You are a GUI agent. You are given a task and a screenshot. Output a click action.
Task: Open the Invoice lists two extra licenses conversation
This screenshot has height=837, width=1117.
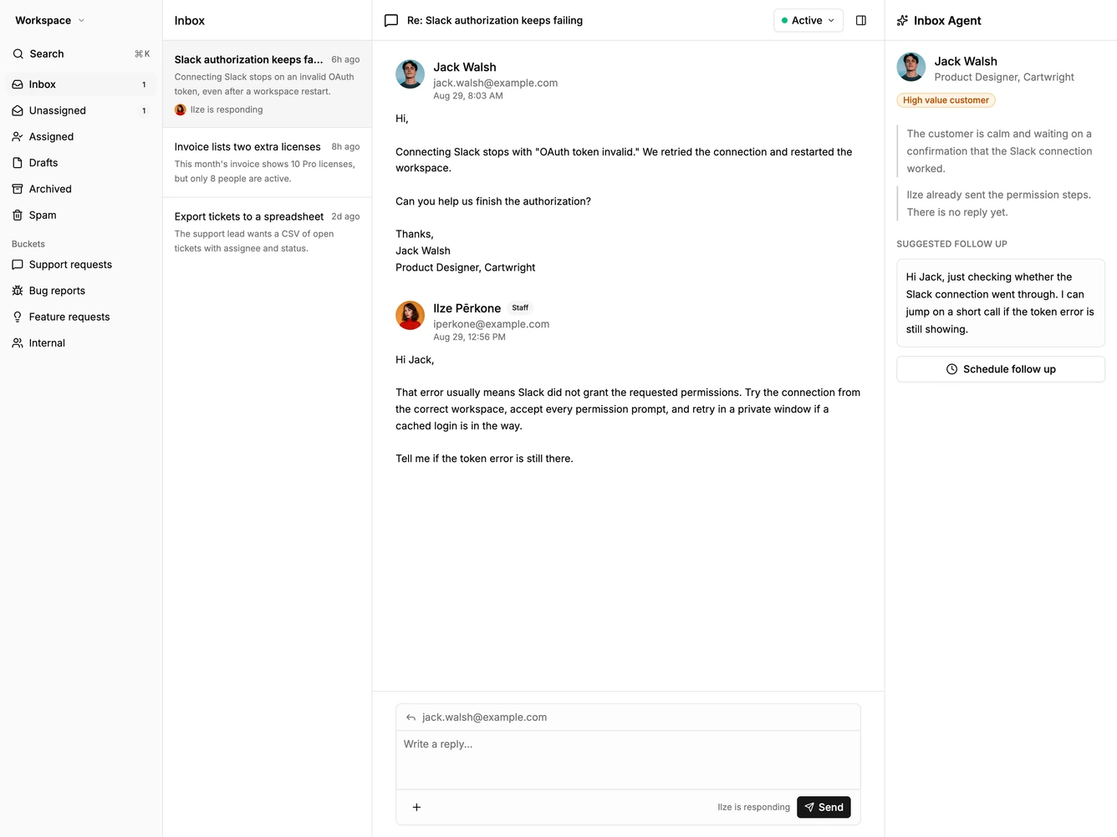coord(267,162)
